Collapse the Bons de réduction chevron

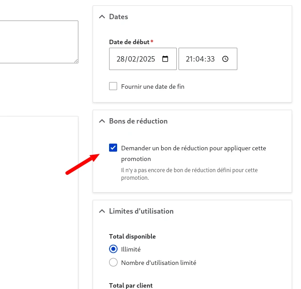coord(102,121)
